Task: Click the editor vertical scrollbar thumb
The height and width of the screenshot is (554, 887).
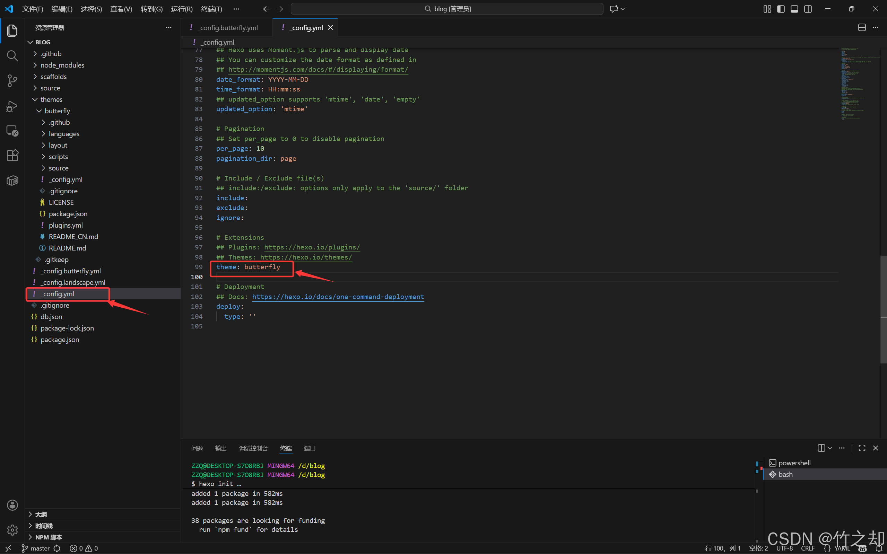Action: (883, 310)
